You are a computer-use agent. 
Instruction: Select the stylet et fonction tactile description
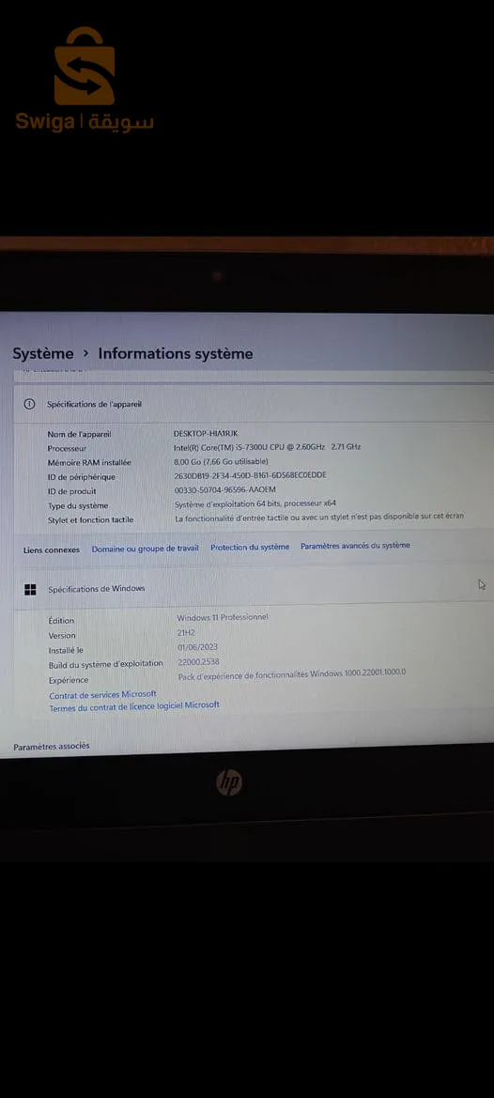319,518
